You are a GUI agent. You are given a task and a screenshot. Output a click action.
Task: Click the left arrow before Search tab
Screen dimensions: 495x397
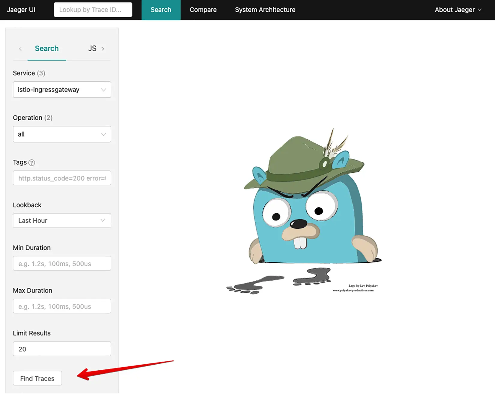pyautogui.click(x=20, y=49)
